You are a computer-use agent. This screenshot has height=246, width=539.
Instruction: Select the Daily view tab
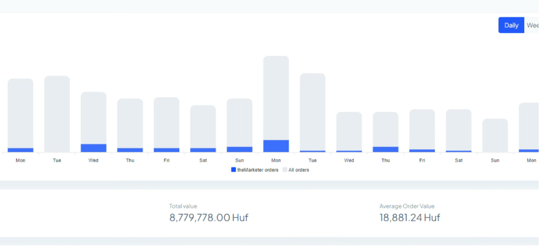click(511, 25)
